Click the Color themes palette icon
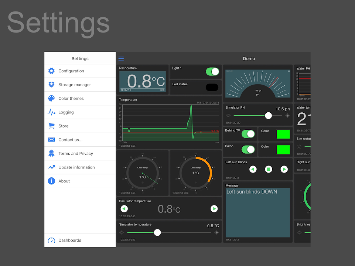 tap(51, 98)
